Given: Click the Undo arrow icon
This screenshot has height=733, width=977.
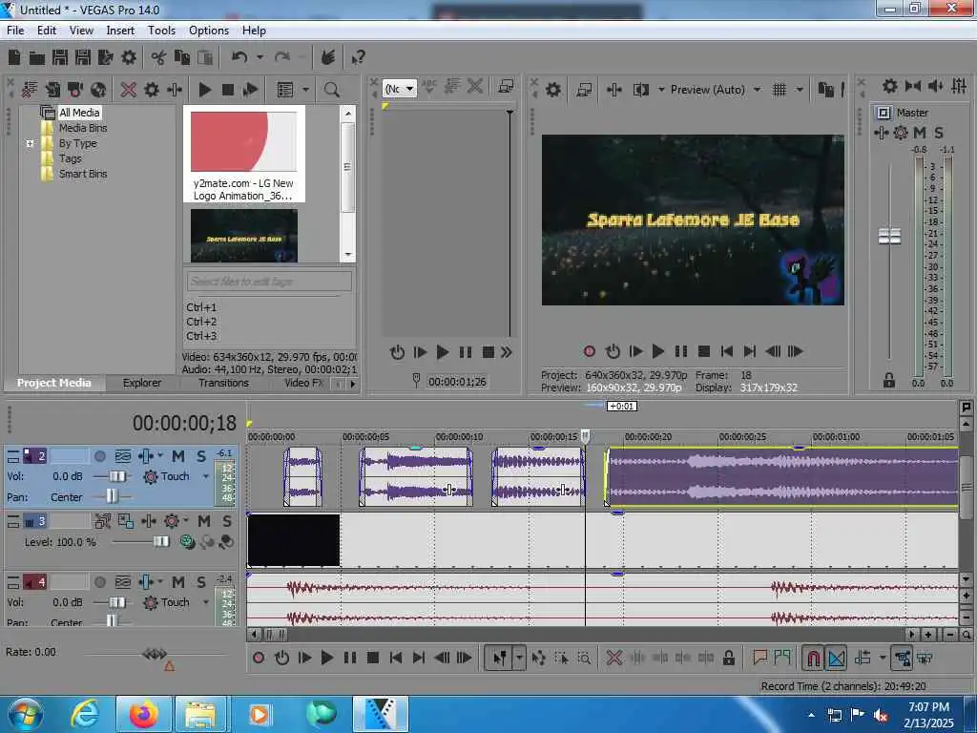Looking at the screenshot, I should 239,58.
